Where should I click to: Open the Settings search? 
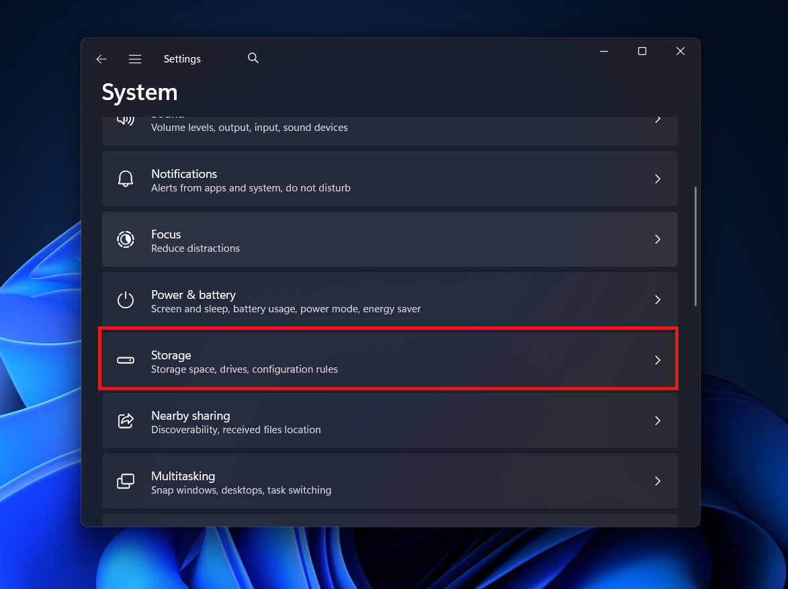point(253,58)
